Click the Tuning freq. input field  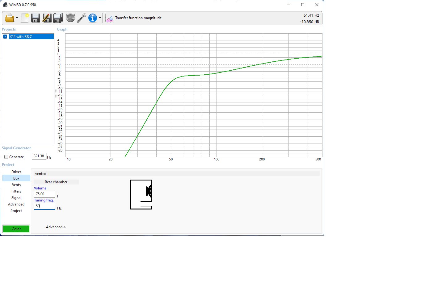click(x=44, y=206)
